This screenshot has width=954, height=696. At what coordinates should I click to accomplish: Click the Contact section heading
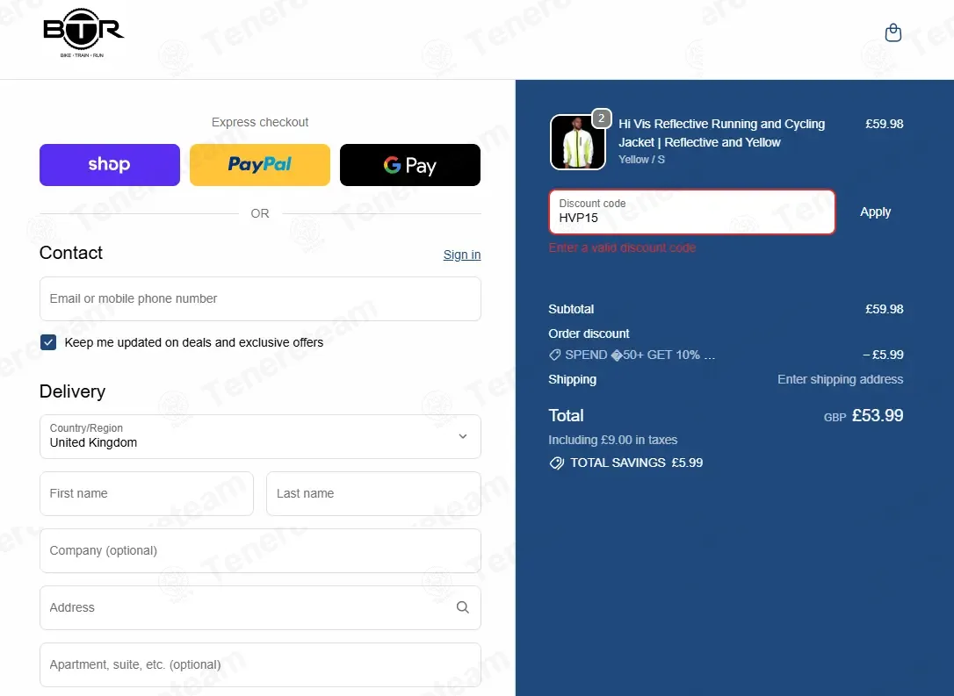pos(71,253)
